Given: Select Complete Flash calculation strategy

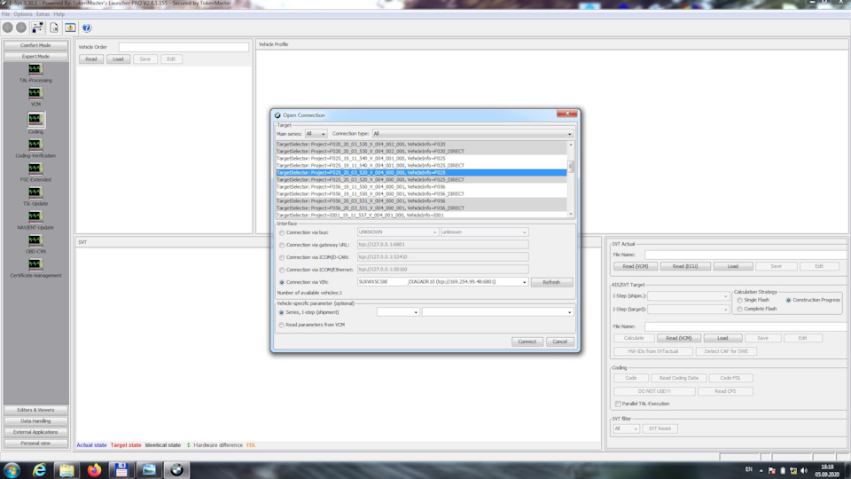Looking at the screenshot, I should click(739, 309).
